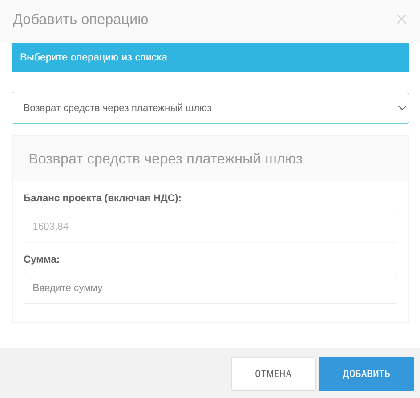This screenshot has width=420, height=398.
Task: Open the Возврат средств через платежный шлюз combo box
Action: click(x=210, y=108)
